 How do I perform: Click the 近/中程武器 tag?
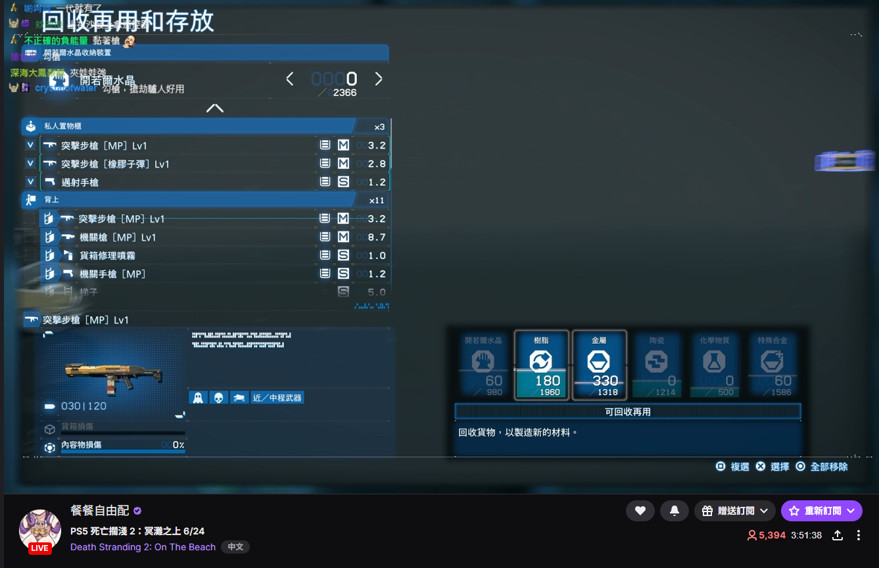point(277,398)
